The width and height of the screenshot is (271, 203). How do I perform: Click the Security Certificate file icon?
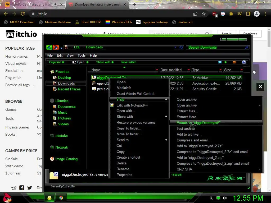click(x=94, y=89)
